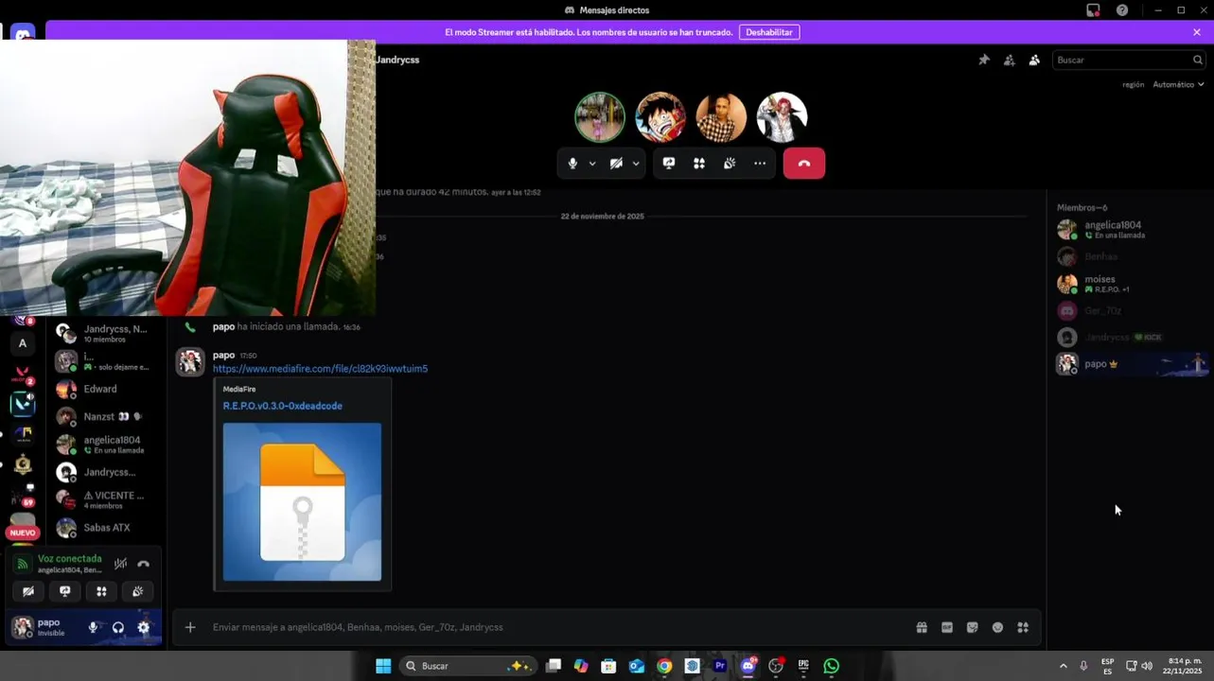Open the server labeled A in sidebar
Image resolution: width=1214 pixels, height=681 pixels.
[23, 343]
